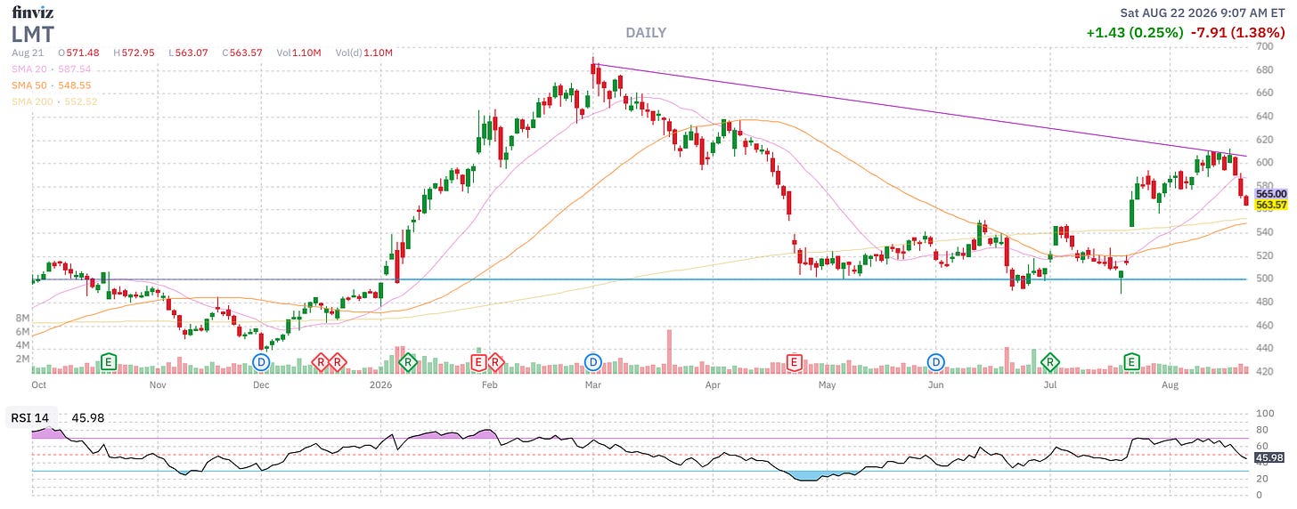
Task: Select the SMA 50 · 548.55 legend entry
Action: (52, 85)
